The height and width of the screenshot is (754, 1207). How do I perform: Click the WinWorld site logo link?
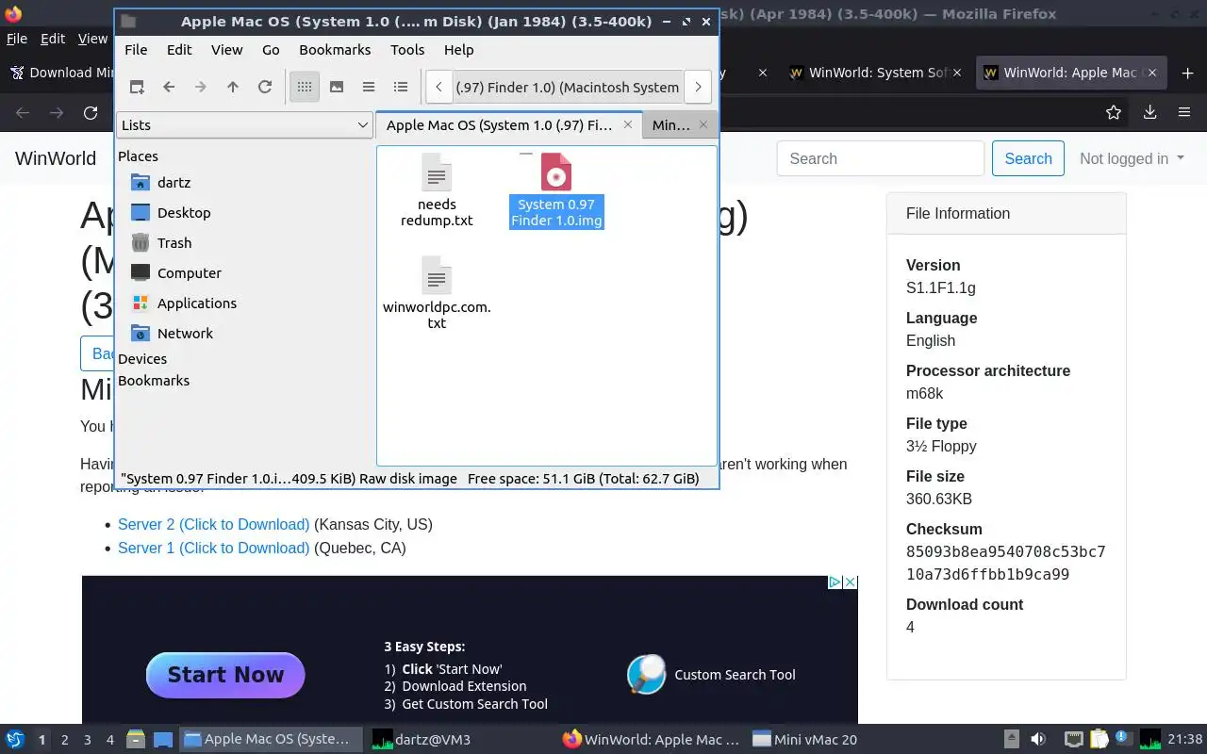56,158
